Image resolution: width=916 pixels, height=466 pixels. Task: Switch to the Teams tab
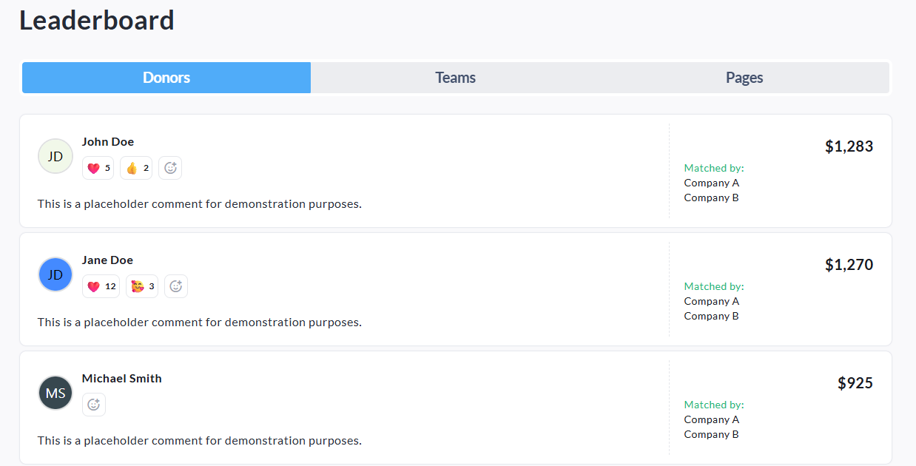click(x=455, y=78)
